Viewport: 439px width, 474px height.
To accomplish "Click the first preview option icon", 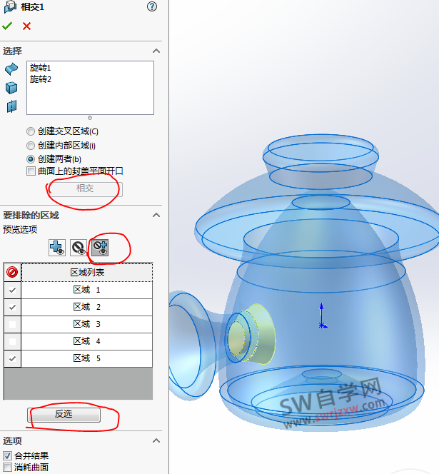I will tap(57, 247).
